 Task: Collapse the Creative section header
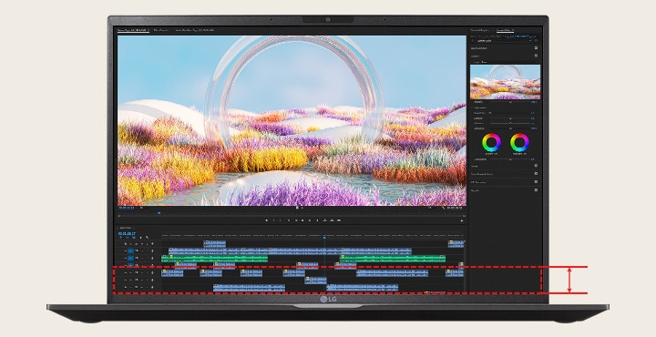[x=475, y=56]
